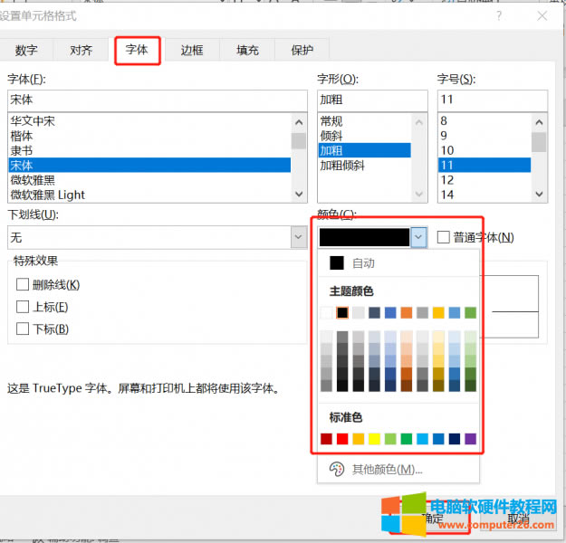The height and width of the screenshot is (543, 566).
Task: Open 其他颜色 via the palette icon
Action: (336, 469)
